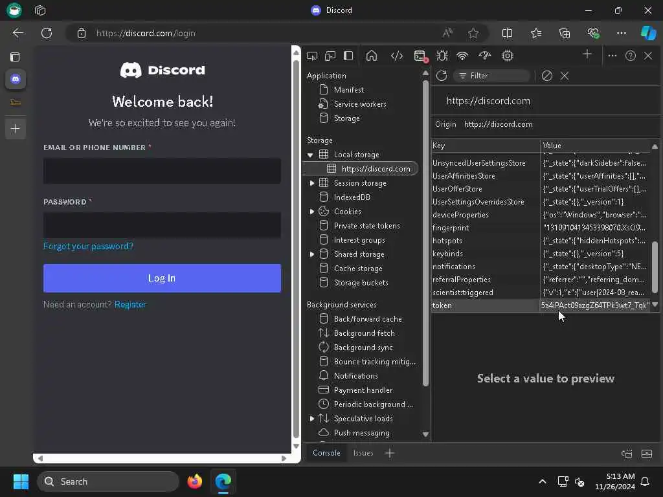Show hidden system tray icons
The width and height of the screenshot is (663, 497).
tap(543, 481)
